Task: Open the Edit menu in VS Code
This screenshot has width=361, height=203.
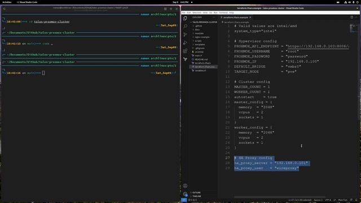Action: [x=189, y=12]
